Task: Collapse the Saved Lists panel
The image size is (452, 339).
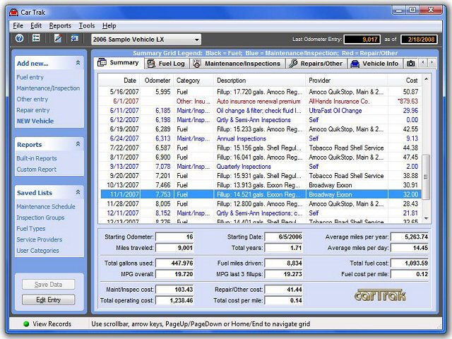Action: 78,192
